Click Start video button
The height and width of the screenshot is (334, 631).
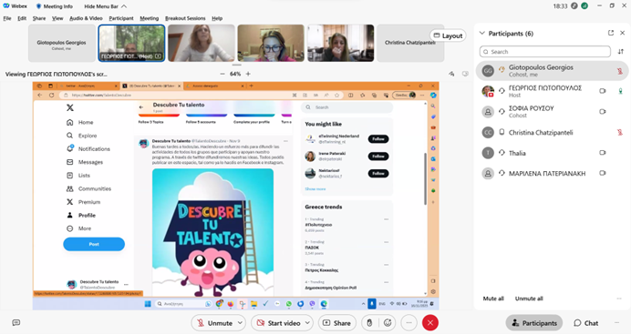(x=278, y=323)
